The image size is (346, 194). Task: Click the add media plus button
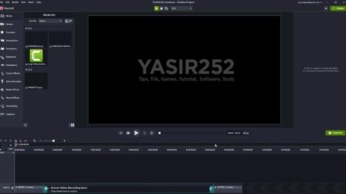(25, 125)
